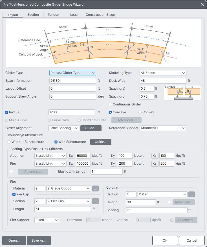This screenshot has height=247, width=207.
Task: Switch to the Load tab
Action: coord(74,15)
